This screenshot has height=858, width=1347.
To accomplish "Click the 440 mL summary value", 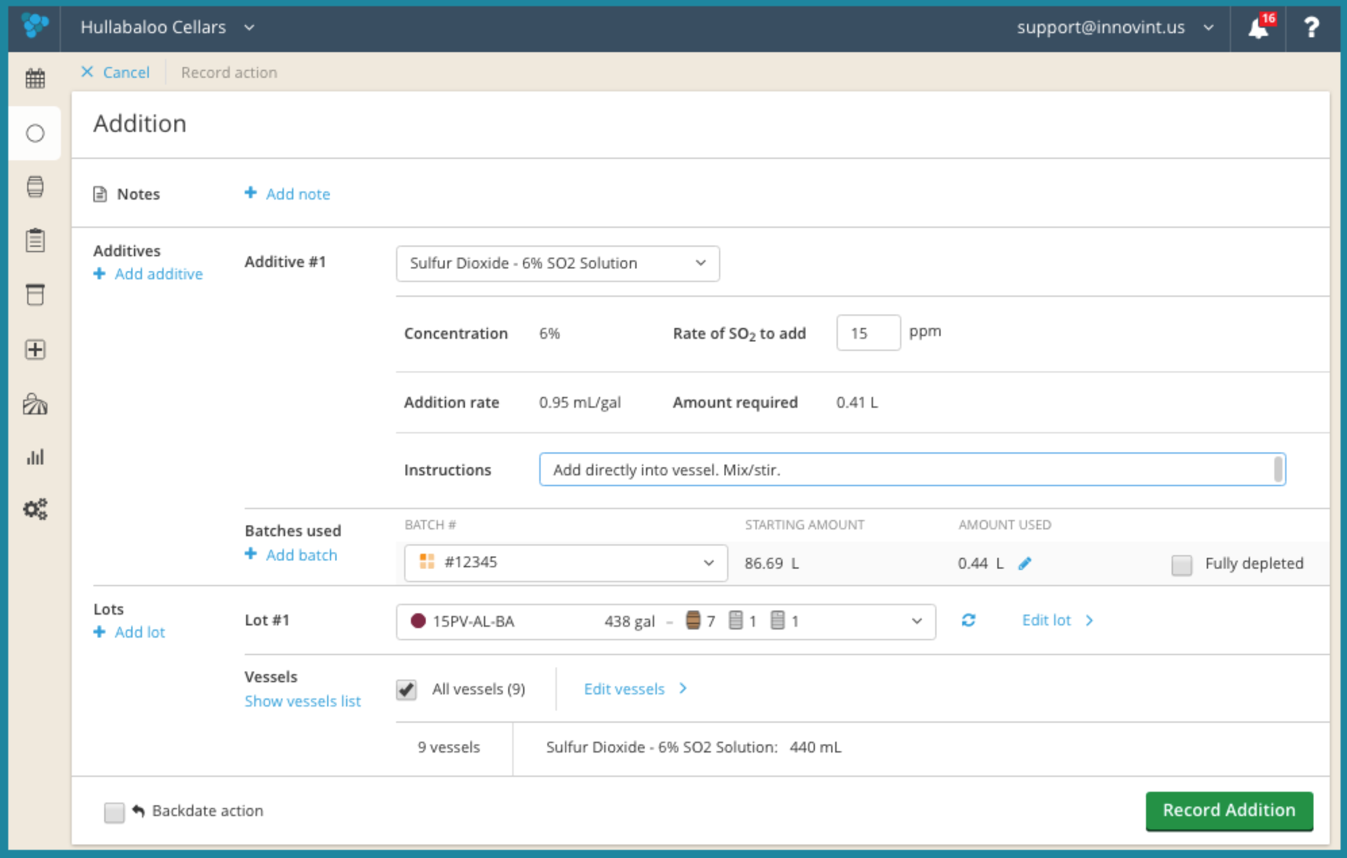I will [x=815, y=747].
